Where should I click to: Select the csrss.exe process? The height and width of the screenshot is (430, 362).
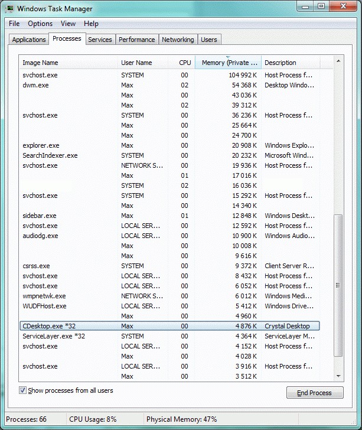point(169,266)
